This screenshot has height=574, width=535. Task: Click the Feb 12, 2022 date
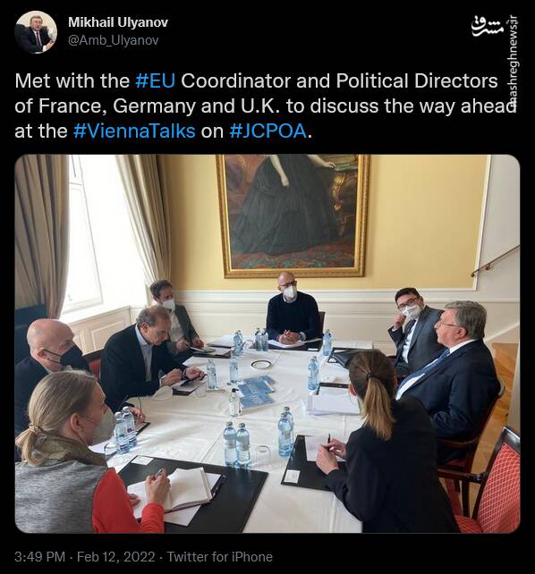116,557
